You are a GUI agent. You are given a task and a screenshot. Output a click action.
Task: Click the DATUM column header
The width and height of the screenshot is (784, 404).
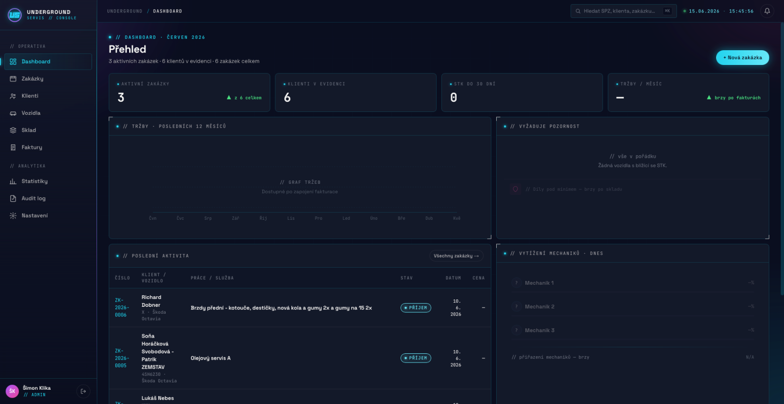coord(453,278)
